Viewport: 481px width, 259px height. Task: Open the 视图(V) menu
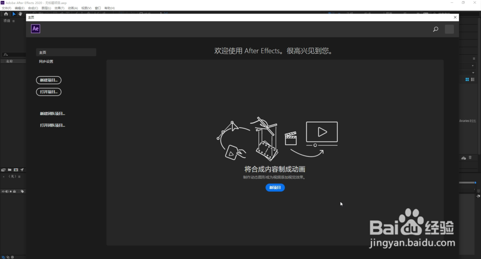(86, 8)
